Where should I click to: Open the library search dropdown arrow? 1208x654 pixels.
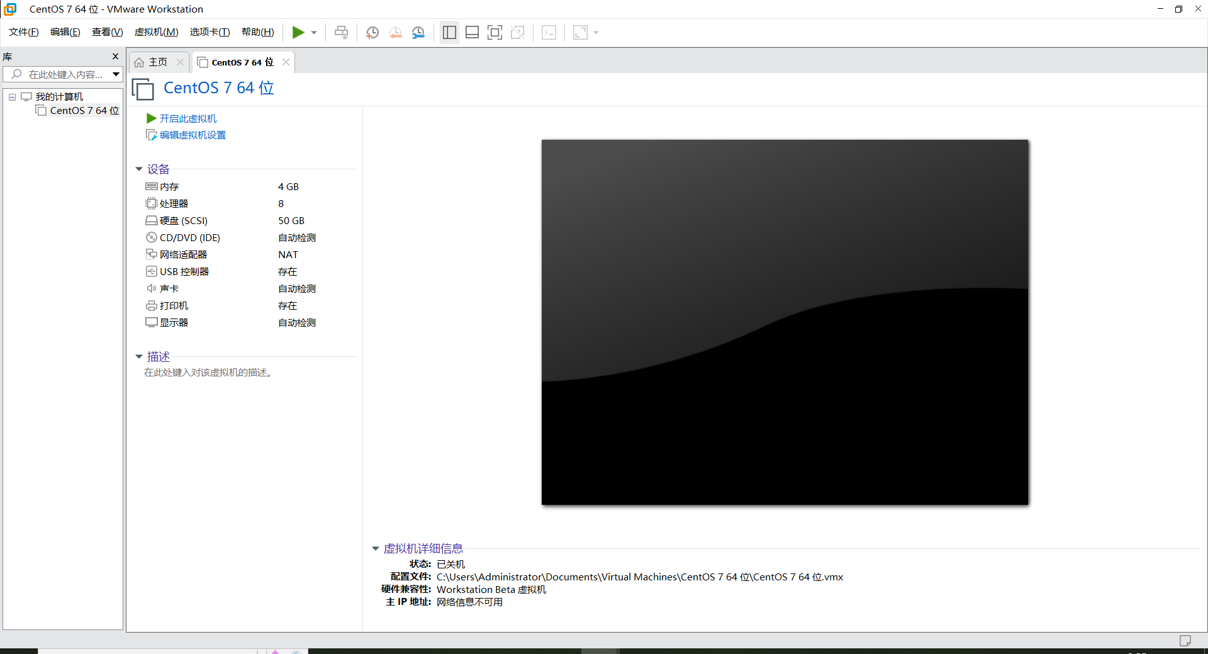tap(116, 74)
